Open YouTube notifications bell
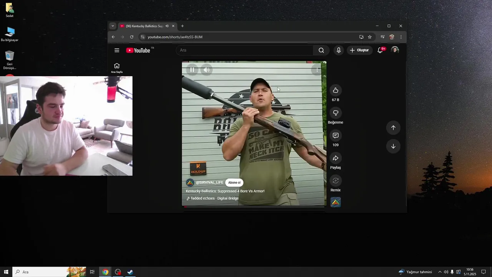 point(380,50)
